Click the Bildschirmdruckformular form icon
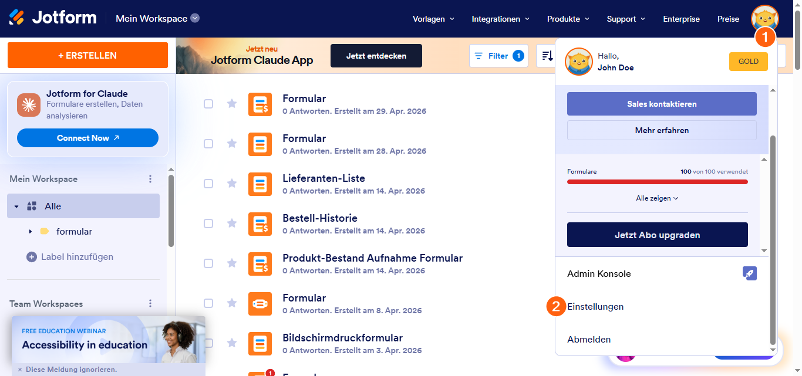802x376 pixels. 260,344
